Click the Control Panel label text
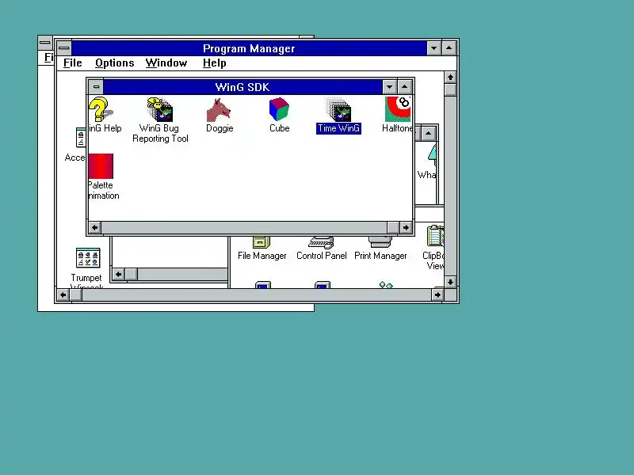 point(322,256)
